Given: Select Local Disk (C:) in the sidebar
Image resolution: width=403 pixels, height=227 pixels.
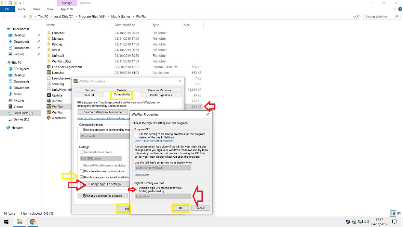Looking at the screenshot, I should 23,113.
